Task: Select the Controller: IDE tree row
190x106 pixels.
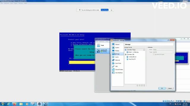Action: tap(135, 54)
